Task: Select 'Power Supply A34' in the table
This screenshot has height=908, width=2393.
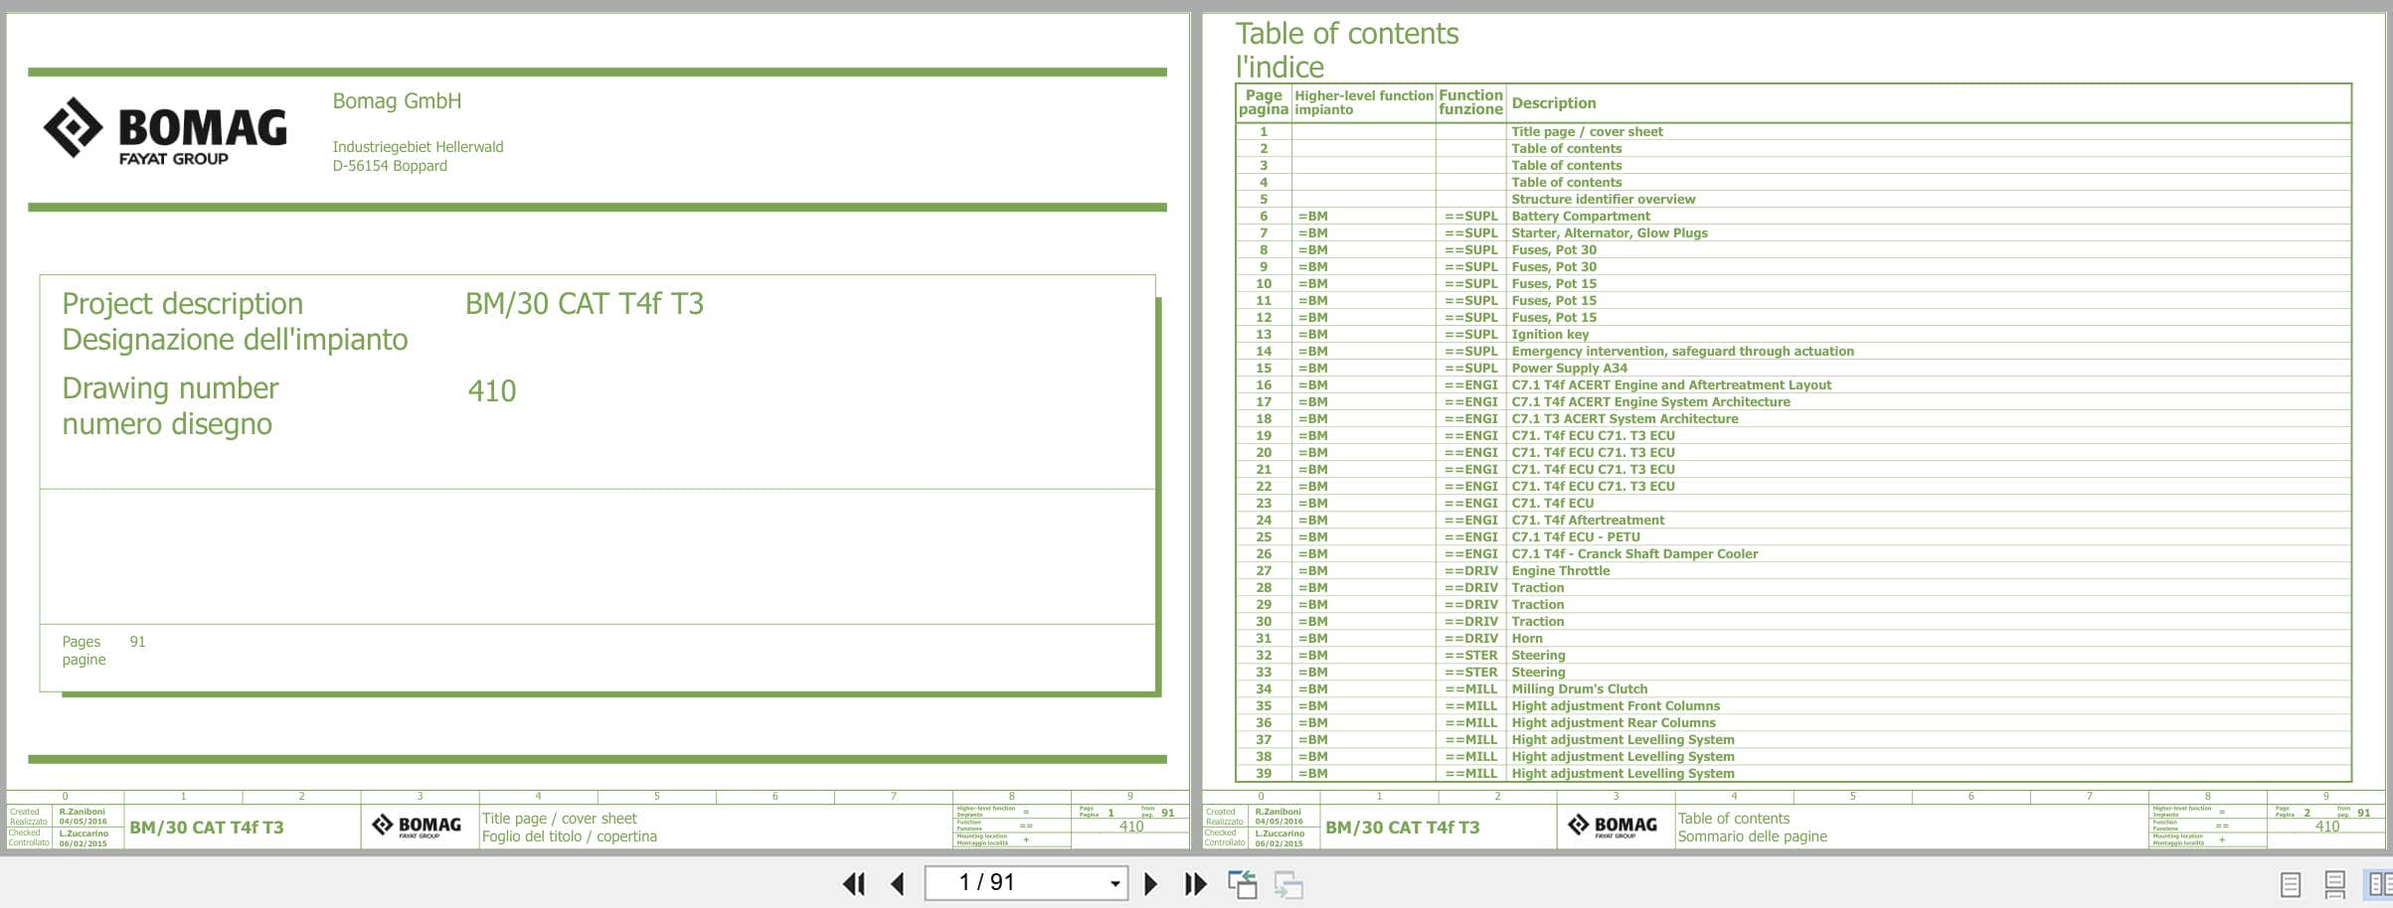Action: click(1569, 368)
